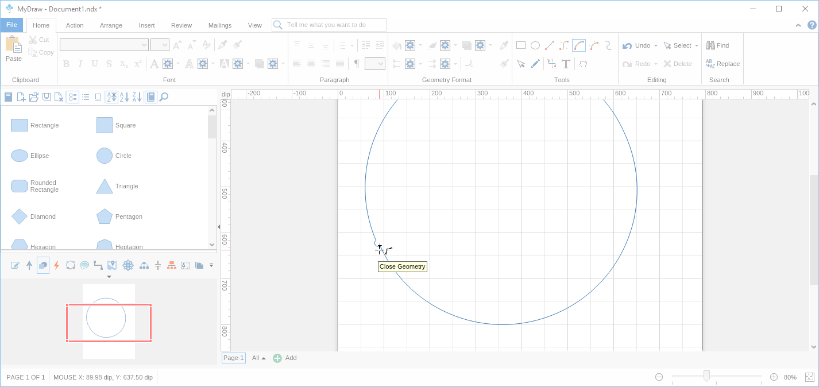The width and height of the screenshot is (819, 387).
Task: Zoom out with the minus icon
Action: point(659,377)
